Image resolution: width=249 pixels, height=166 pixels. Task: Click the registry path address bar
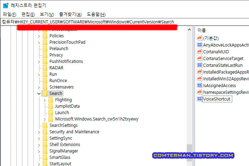[124, 22]
